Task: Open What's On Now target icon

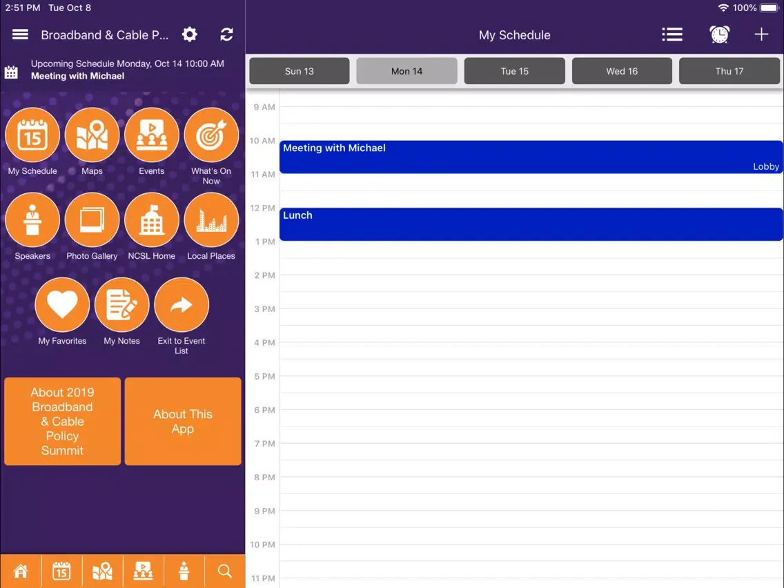Action: (x=211, y=135)
